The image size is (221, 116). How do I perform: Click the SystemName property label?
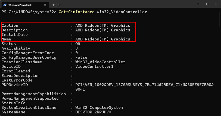[13, 112]
